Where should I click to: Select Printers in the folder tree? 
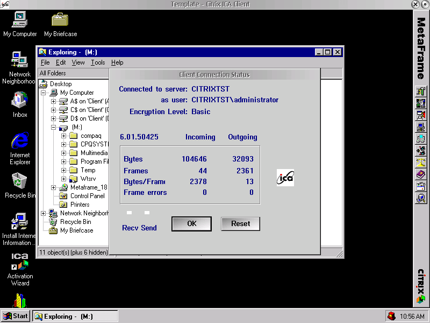click(80, 205)
